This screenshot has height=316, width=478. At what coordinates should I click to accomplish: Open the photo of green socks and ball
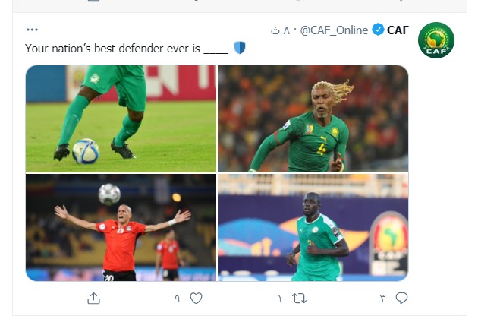click(121, 118)
